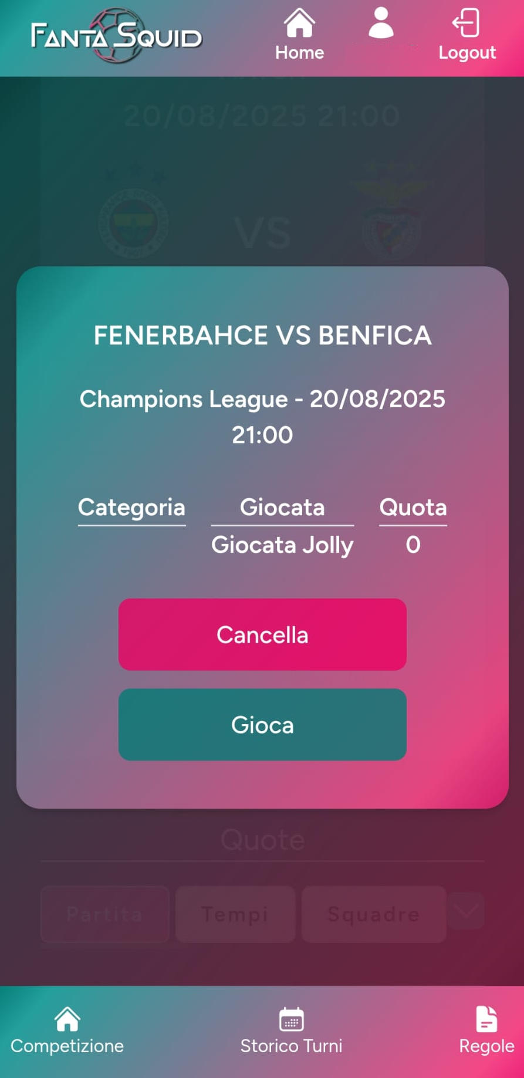This screenshot has height=1078, width=524.
Task: Click the Giocata column header
Action: pos(282,508)
